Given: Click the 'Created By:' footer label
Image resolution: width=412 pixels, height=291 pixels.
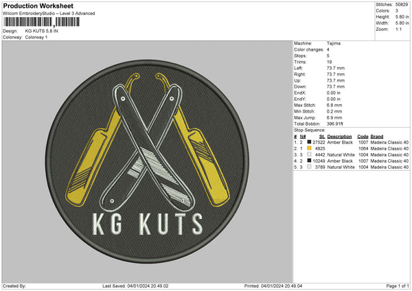Looking at the screenshot, I should (14, 286).
